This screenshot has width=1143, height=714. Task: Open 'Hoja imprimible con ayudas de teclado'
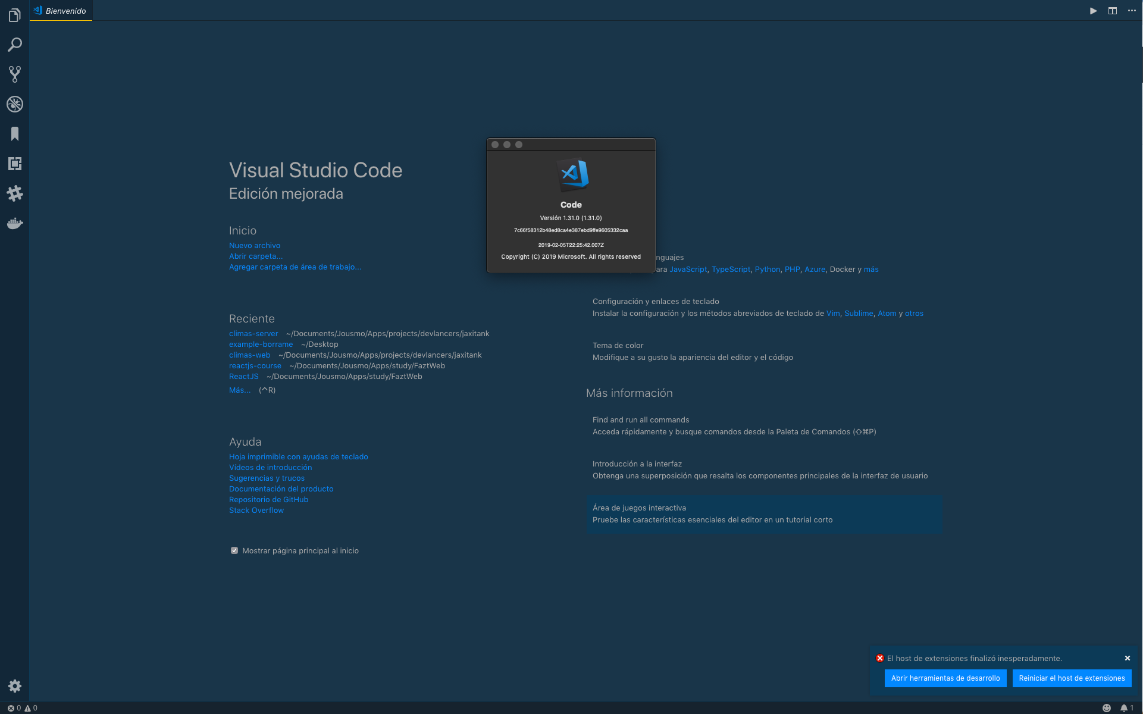point(299,456)
